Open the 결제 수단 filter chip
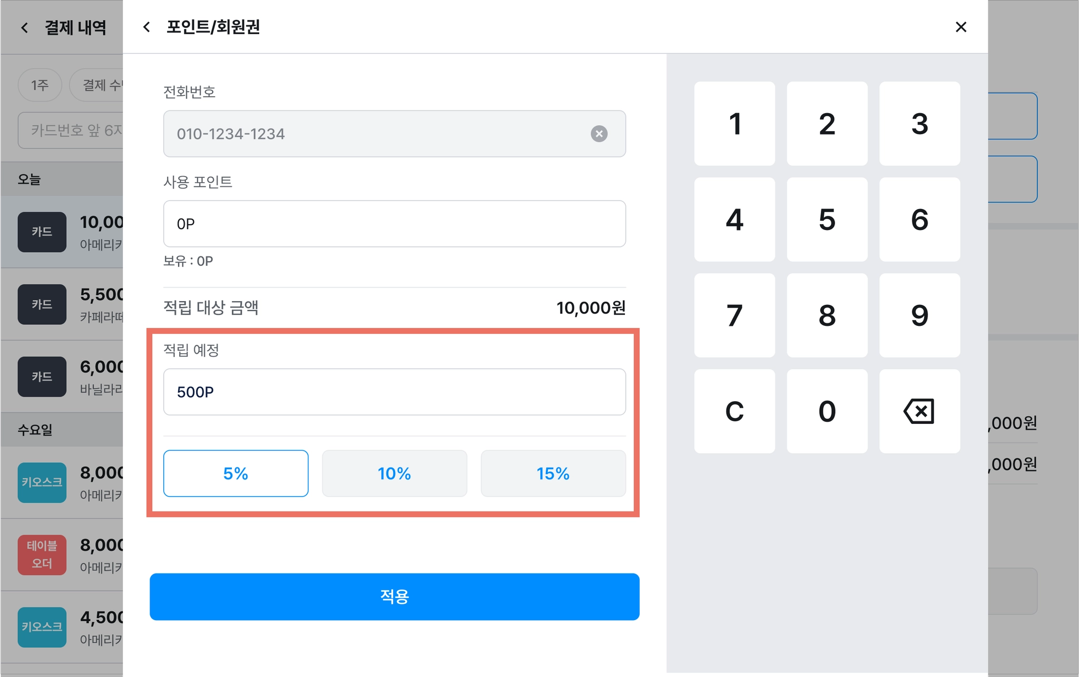 (97, 85)
